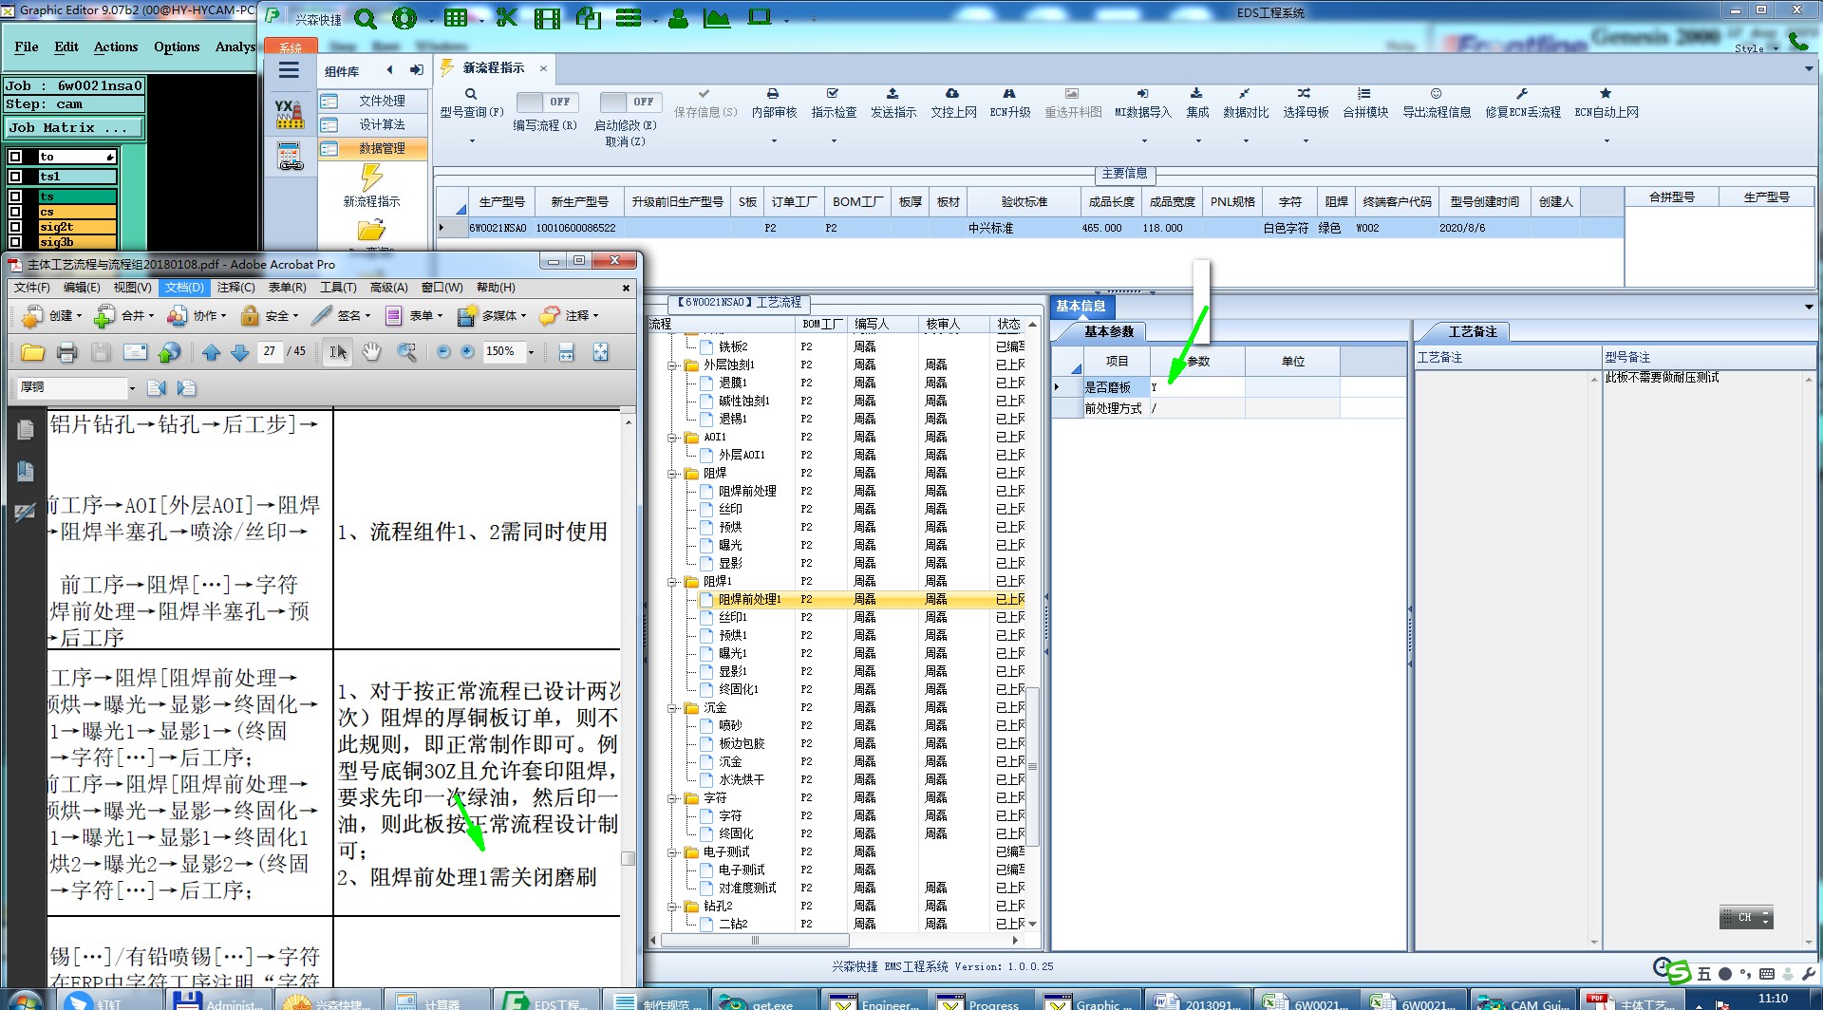Click 发送指示 upload icon
Viewport: 1823px width, 1010px height.
pos(893,94)
